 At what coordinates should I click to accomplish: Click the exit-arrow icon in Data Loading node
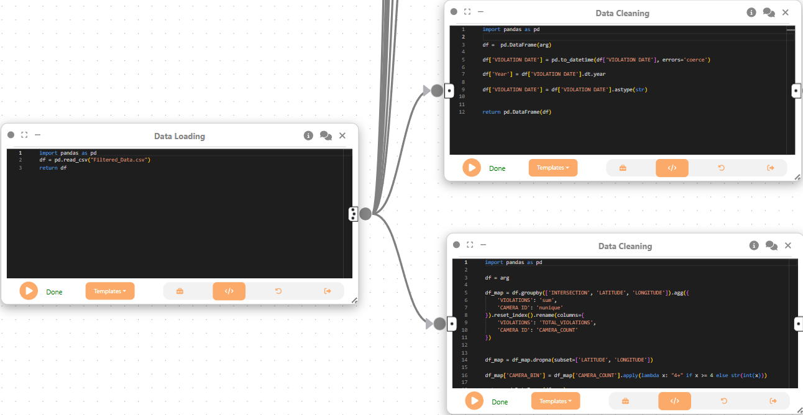(328, 291)
